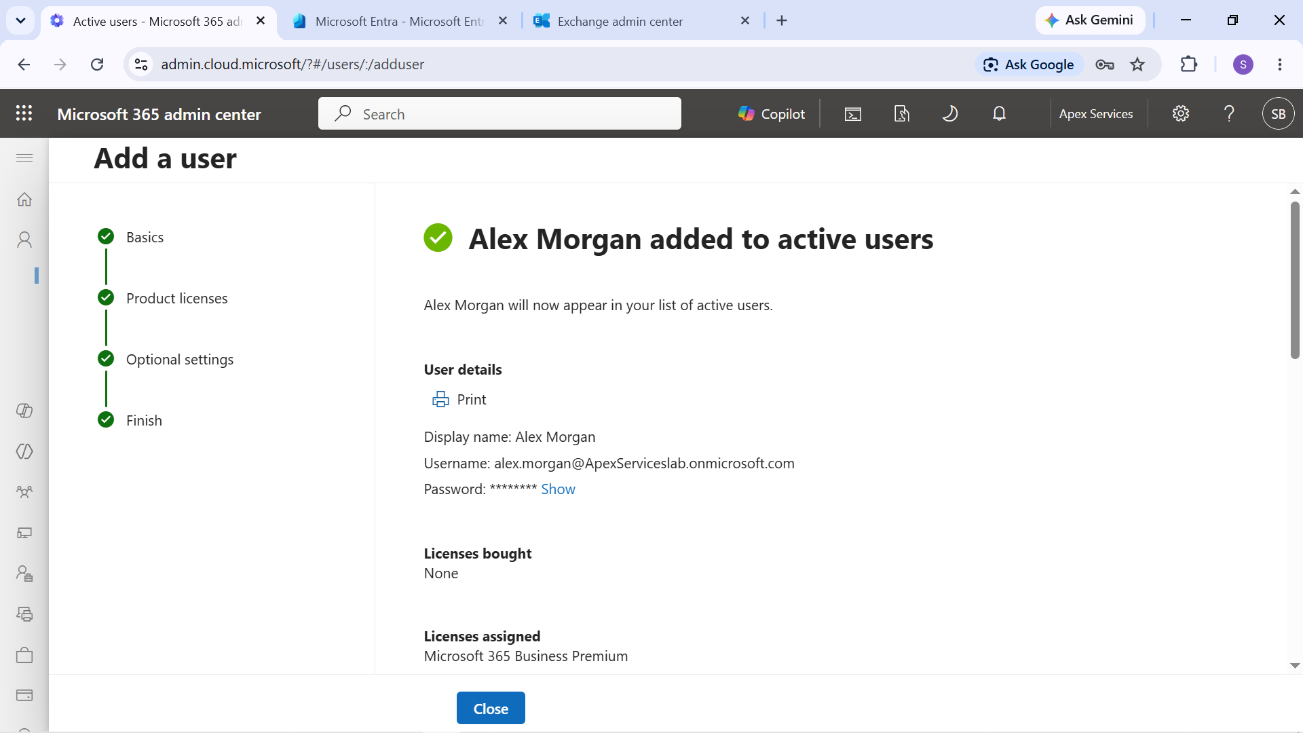Click Ask Gemini button

pyautogui.click(x=1089, y=20)
